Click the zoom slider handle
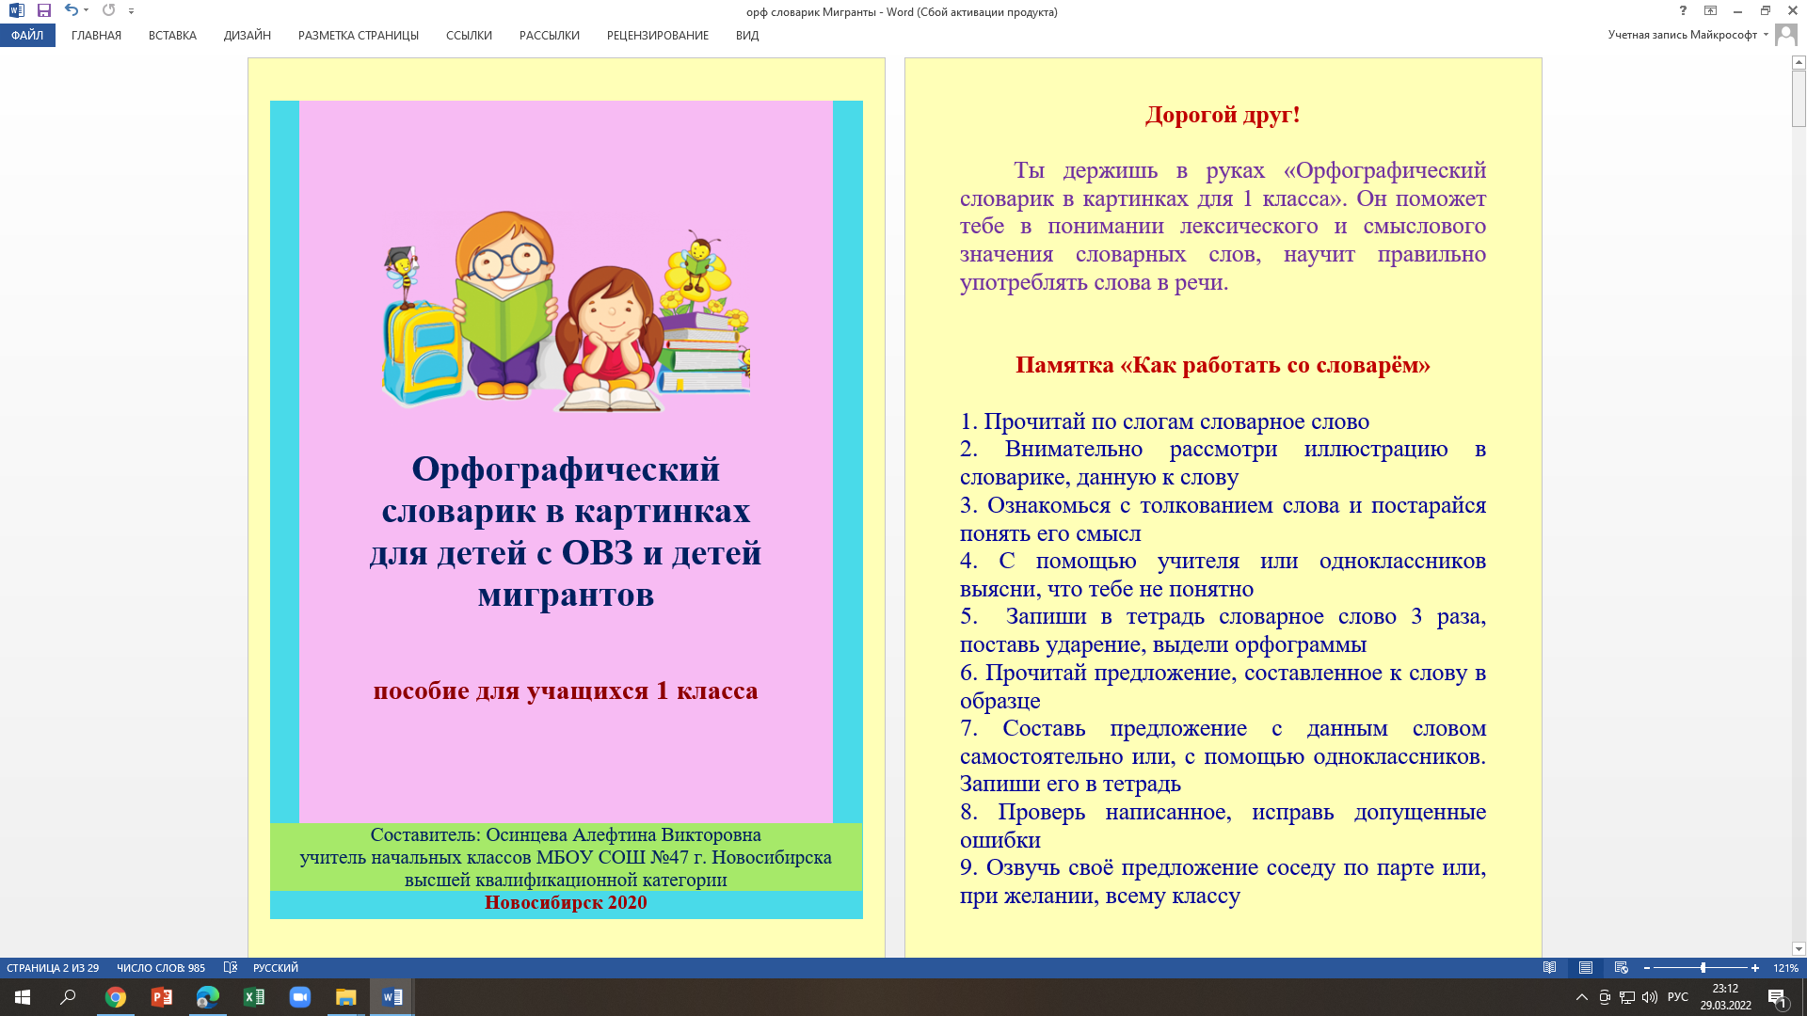 coord(1703,968)
